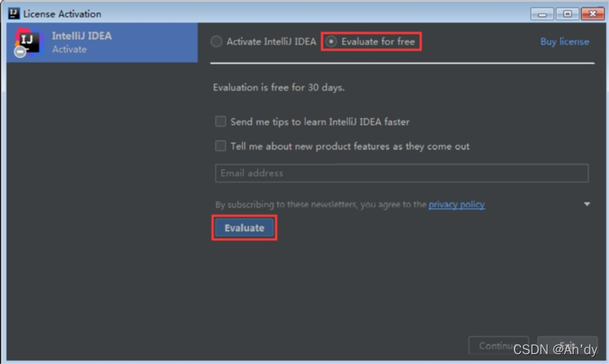The width and height of the screenshot is (609, 364).
Task: Enable Send me tips to learn IntelliJ IDEA faster
Action: [x=220, y=121]
